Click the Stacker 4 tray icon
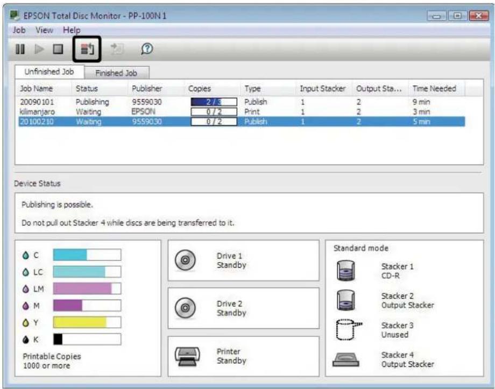495x389 pixels. (x=345, y=359)
